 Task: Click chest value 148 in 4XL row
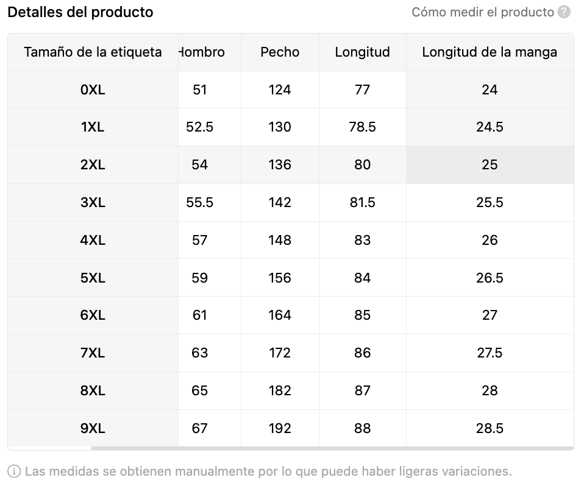click(x=280, y=241)
